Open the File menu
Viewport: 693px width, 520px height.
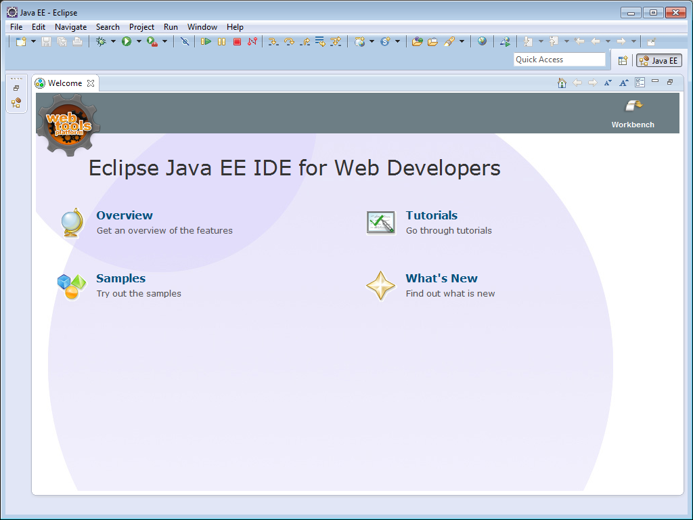[x=16, y=27]
